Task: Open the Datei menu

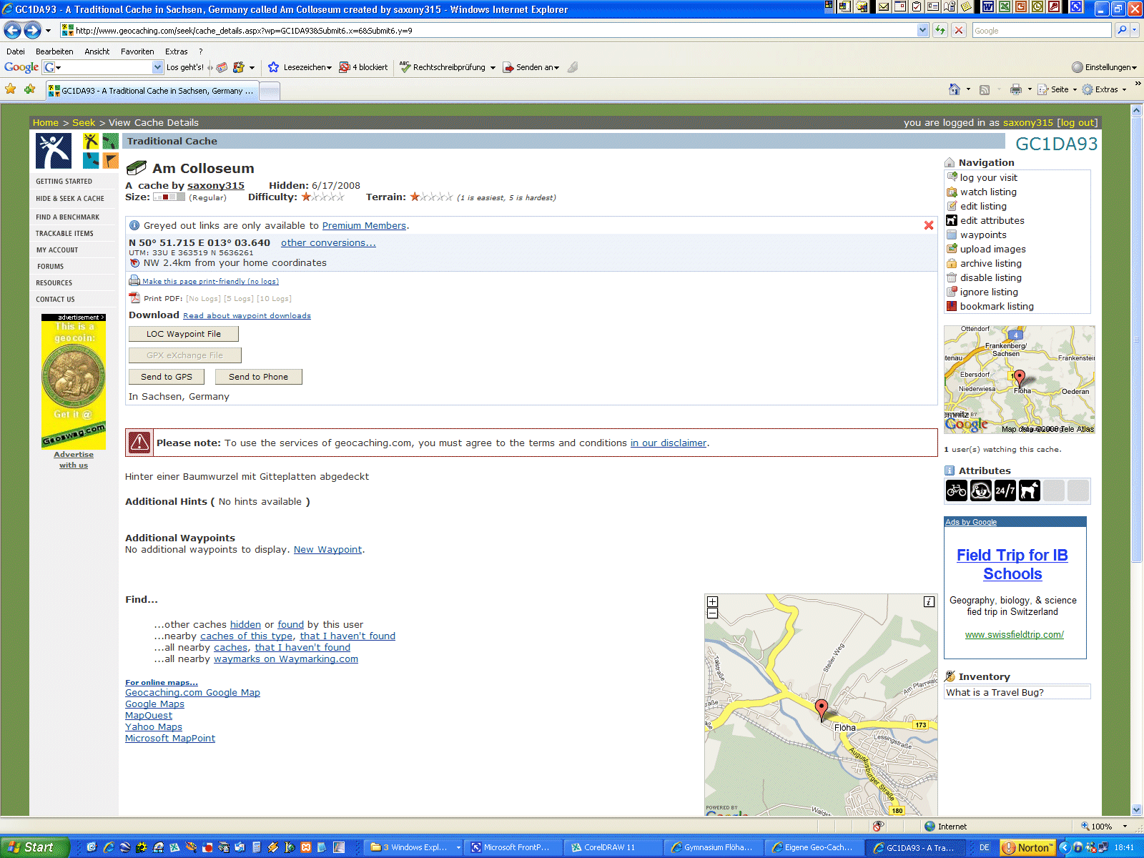Action: coord(16,51)
